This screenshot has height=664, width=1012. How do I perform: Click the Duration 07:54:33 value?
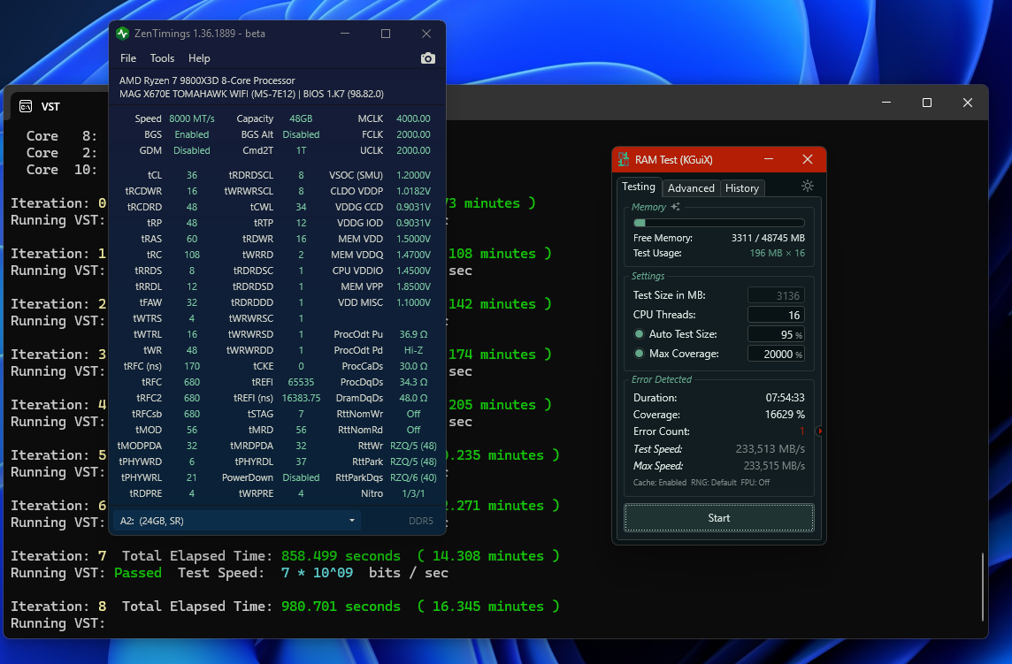pyautogui.click(x=785, y=398)
